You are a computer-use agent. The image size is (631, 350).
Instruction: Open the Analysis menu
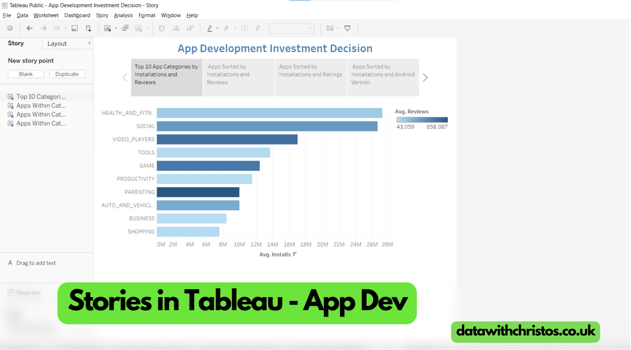point(123,15)
